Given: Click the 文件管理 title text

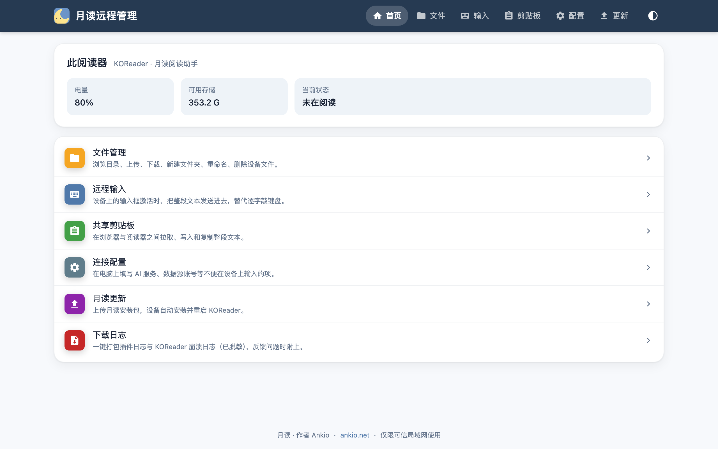Looking at the screenshot, I should [x=109, y=153].
